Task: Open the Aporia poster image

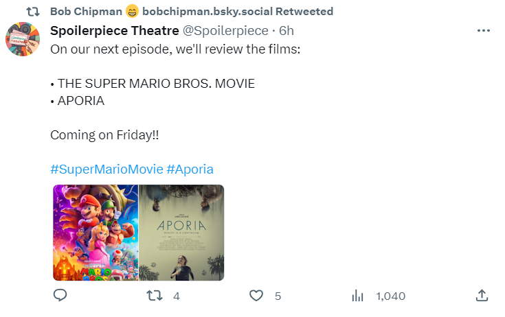Action: 181,233
